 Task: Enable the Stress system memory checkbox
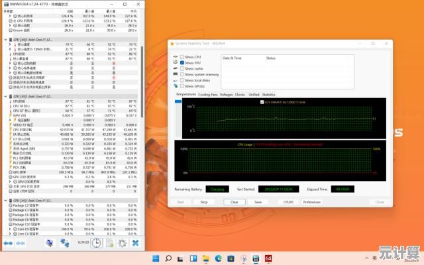(183, 74)
